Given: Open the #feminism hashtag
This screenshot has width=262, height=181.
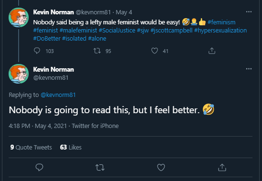Looking at the screenshot, I should [221, 22].
